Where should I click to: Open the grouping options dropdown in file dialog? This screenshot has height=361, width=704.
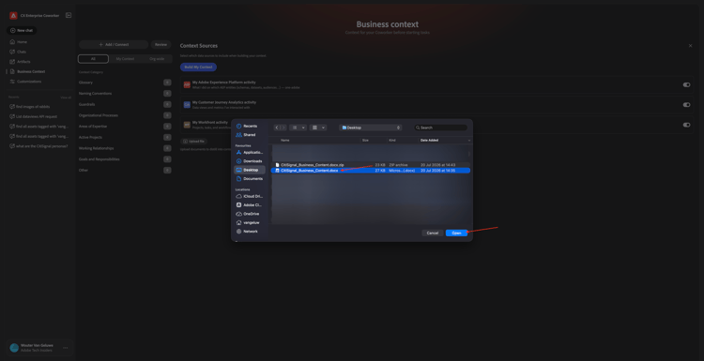click(318, 128)
